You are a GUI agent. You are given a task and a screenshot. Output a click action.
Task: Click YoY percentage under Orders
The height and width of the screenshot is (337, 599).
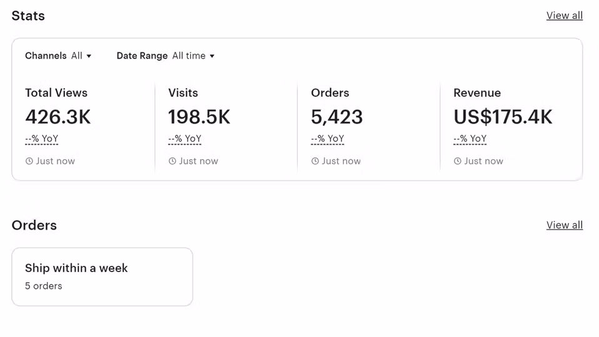pos(327,139)
